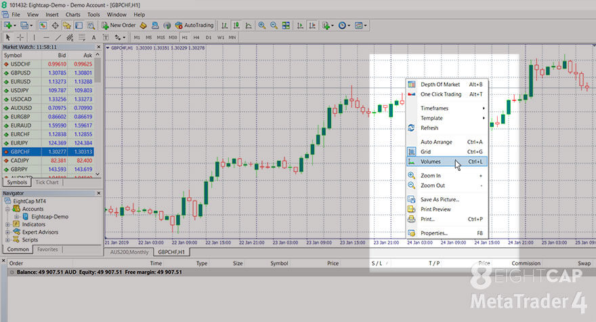The width and height of the screenshot is (596, 322).
Task: Switch to candlestick chart icon
Action: 236,26
